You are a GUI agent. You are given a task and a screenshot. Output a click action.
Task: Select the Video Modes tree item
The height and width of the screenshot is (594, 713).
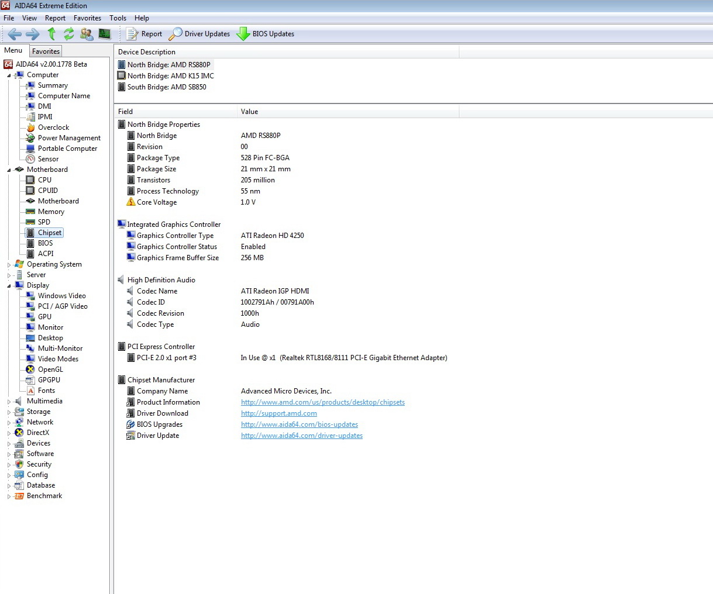coord(58,359)
